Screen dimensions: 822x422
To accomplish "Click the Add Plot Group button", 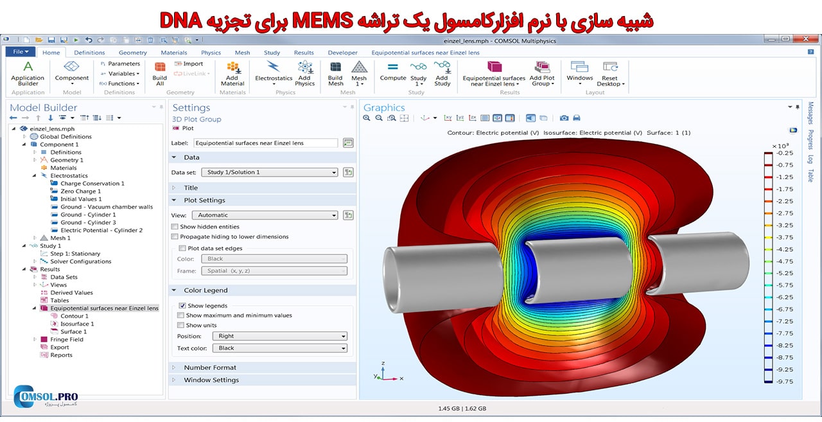I will click(x=543, y=72).
